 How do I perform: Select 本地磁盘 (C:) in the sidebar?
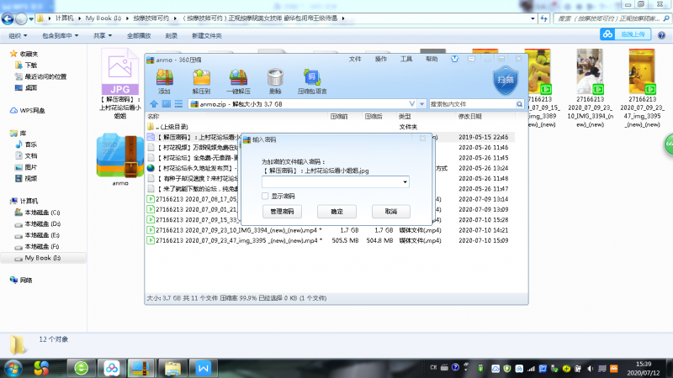point(42,213)
